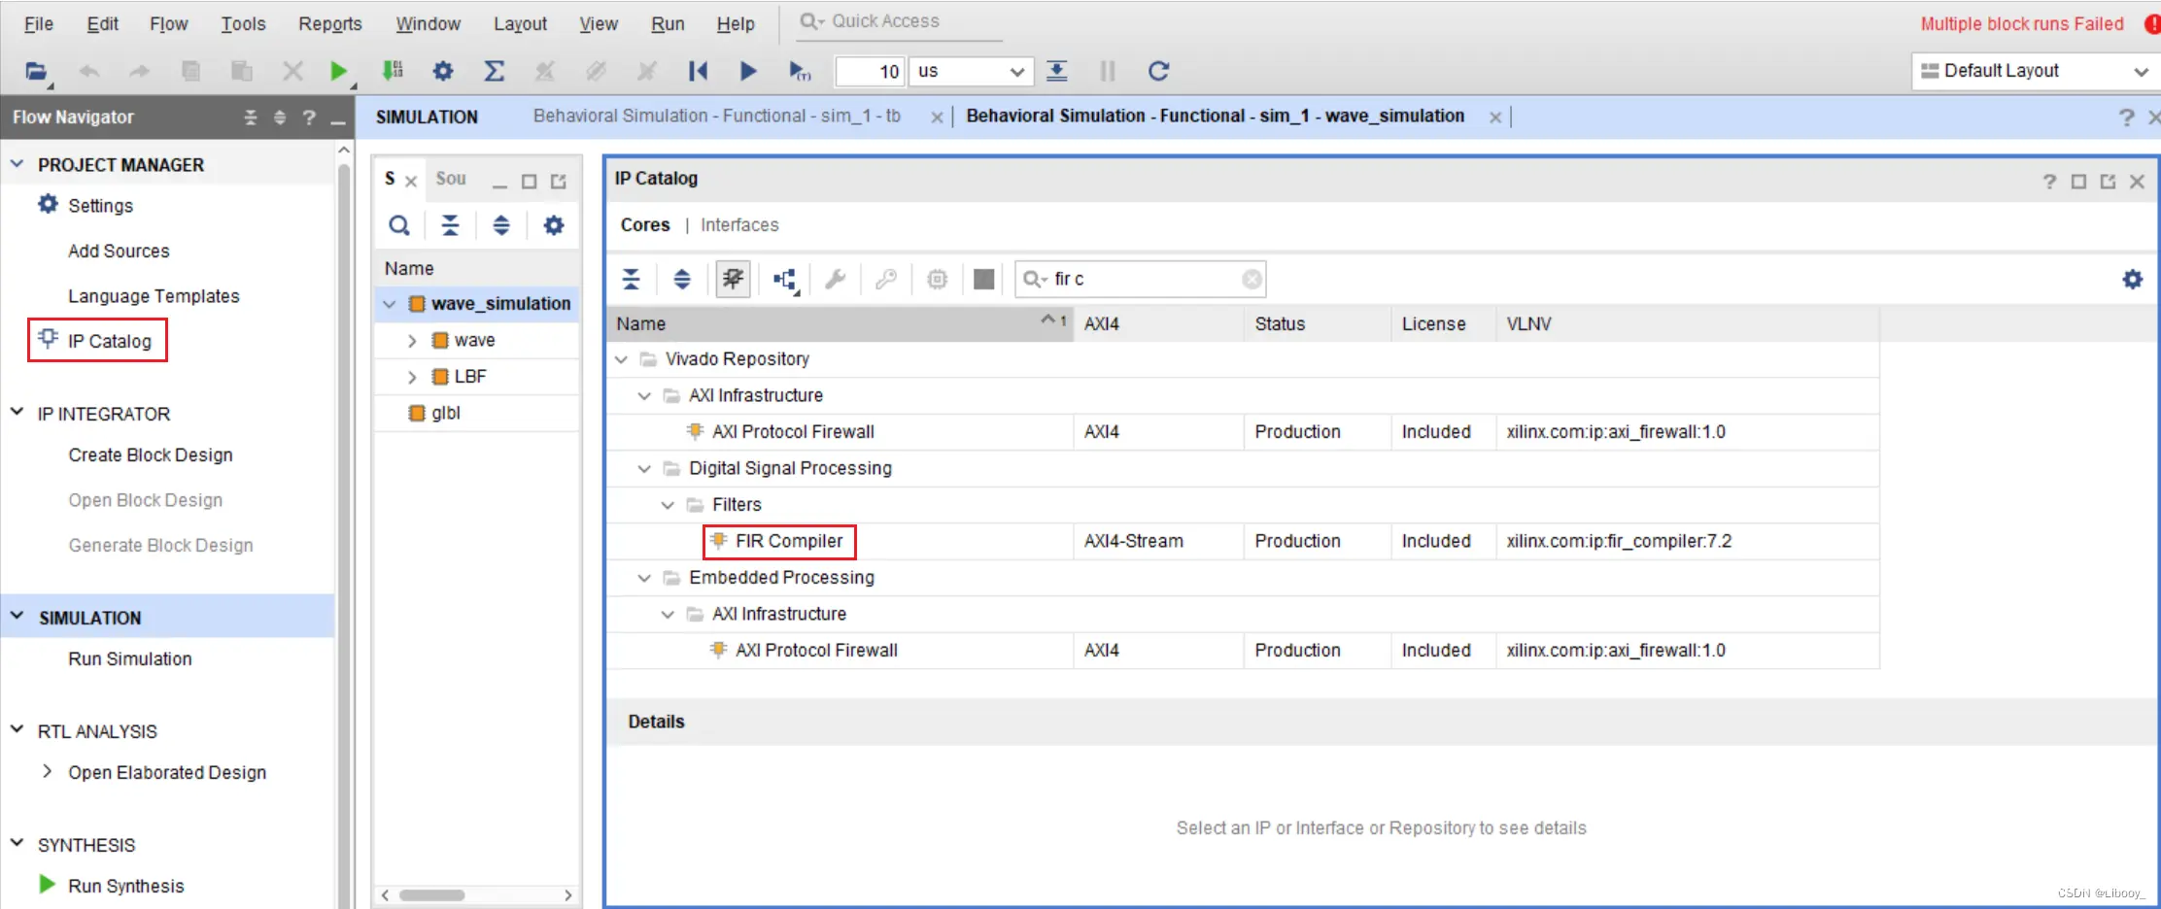Open IP Catalog help question mark
This screenshot has width=2161, height=909.
[2049, 181]
